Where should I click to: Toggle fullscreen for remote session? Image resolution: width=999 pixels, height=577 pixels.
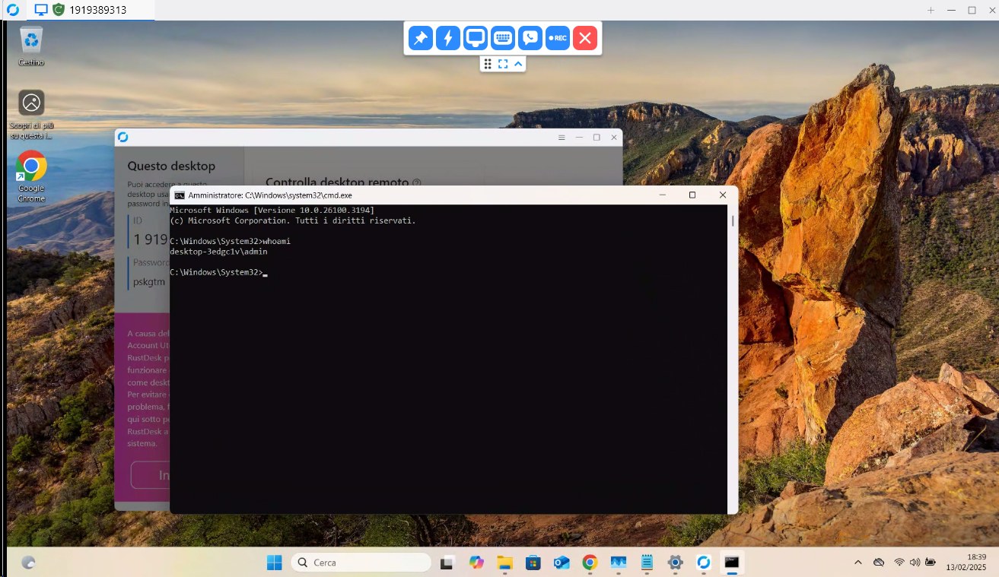[503, 64]
